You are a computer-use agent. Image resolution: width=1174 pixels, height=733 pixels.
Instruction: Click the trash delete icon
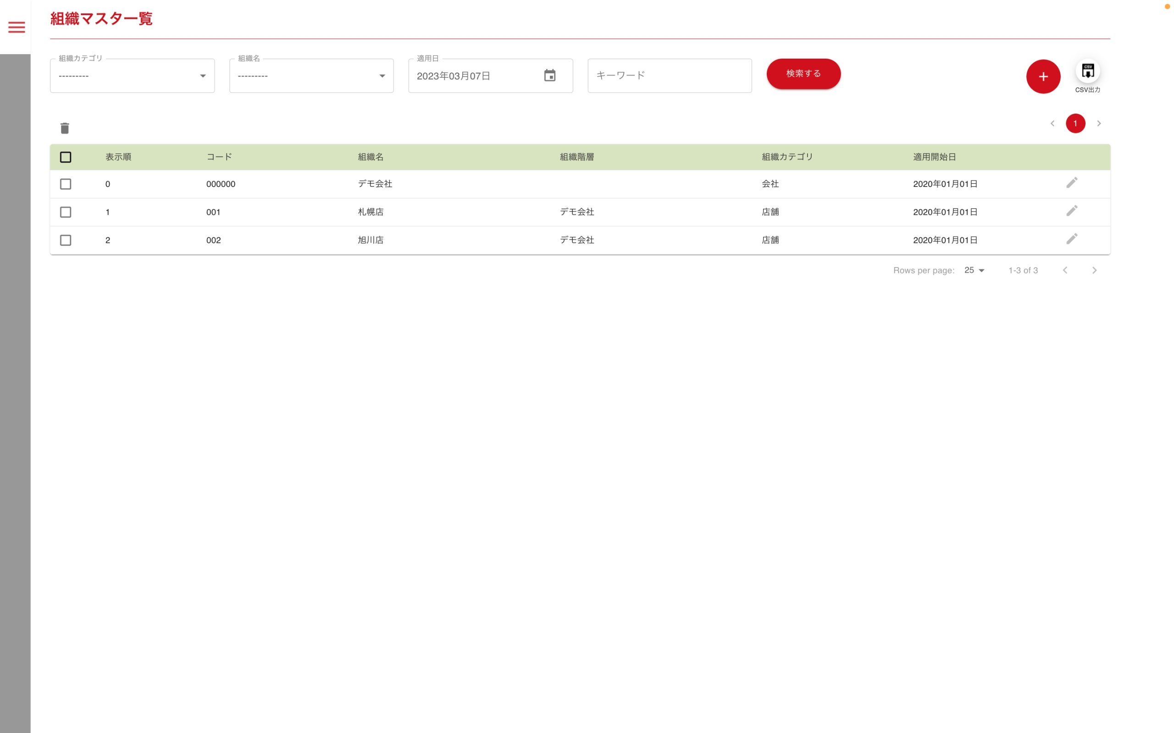point(65,128)
